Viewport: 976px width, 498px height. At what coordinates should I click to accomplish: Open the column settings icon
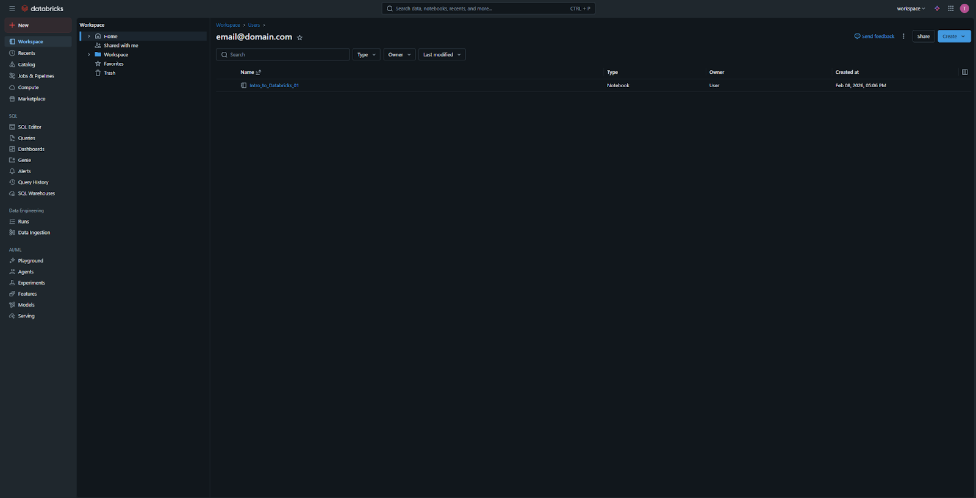964,72
